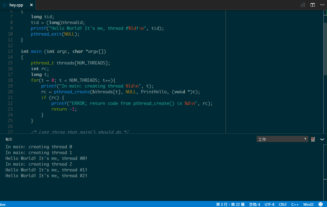Open the dropdown arrow next to 工作
Screen dimensions: 327x207
tap(306, 139)
